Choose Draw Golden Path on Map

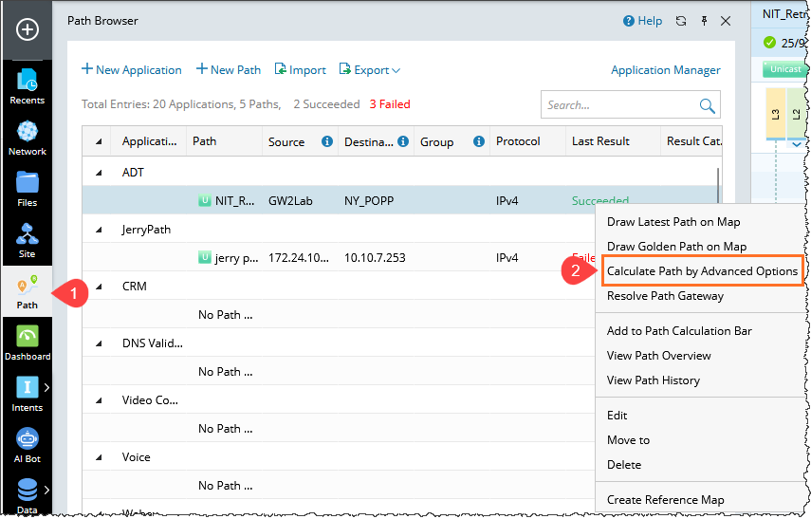(676, 247)
